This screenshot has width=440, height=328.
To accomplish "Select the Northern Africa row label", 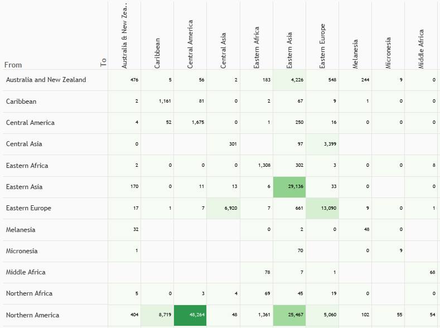I will pos(29,293).
